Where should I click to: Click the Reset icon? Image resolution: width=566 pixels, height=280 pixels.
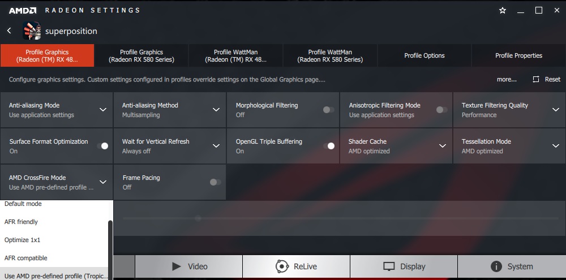pos(536,79)
